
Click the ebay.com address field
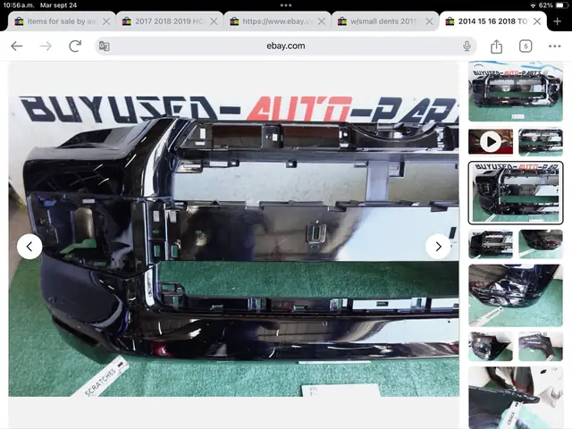(x=286, y=46)
